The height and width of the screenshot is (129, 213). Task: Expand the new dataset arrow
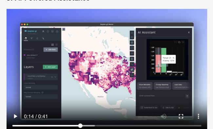[x=37, y=55]
